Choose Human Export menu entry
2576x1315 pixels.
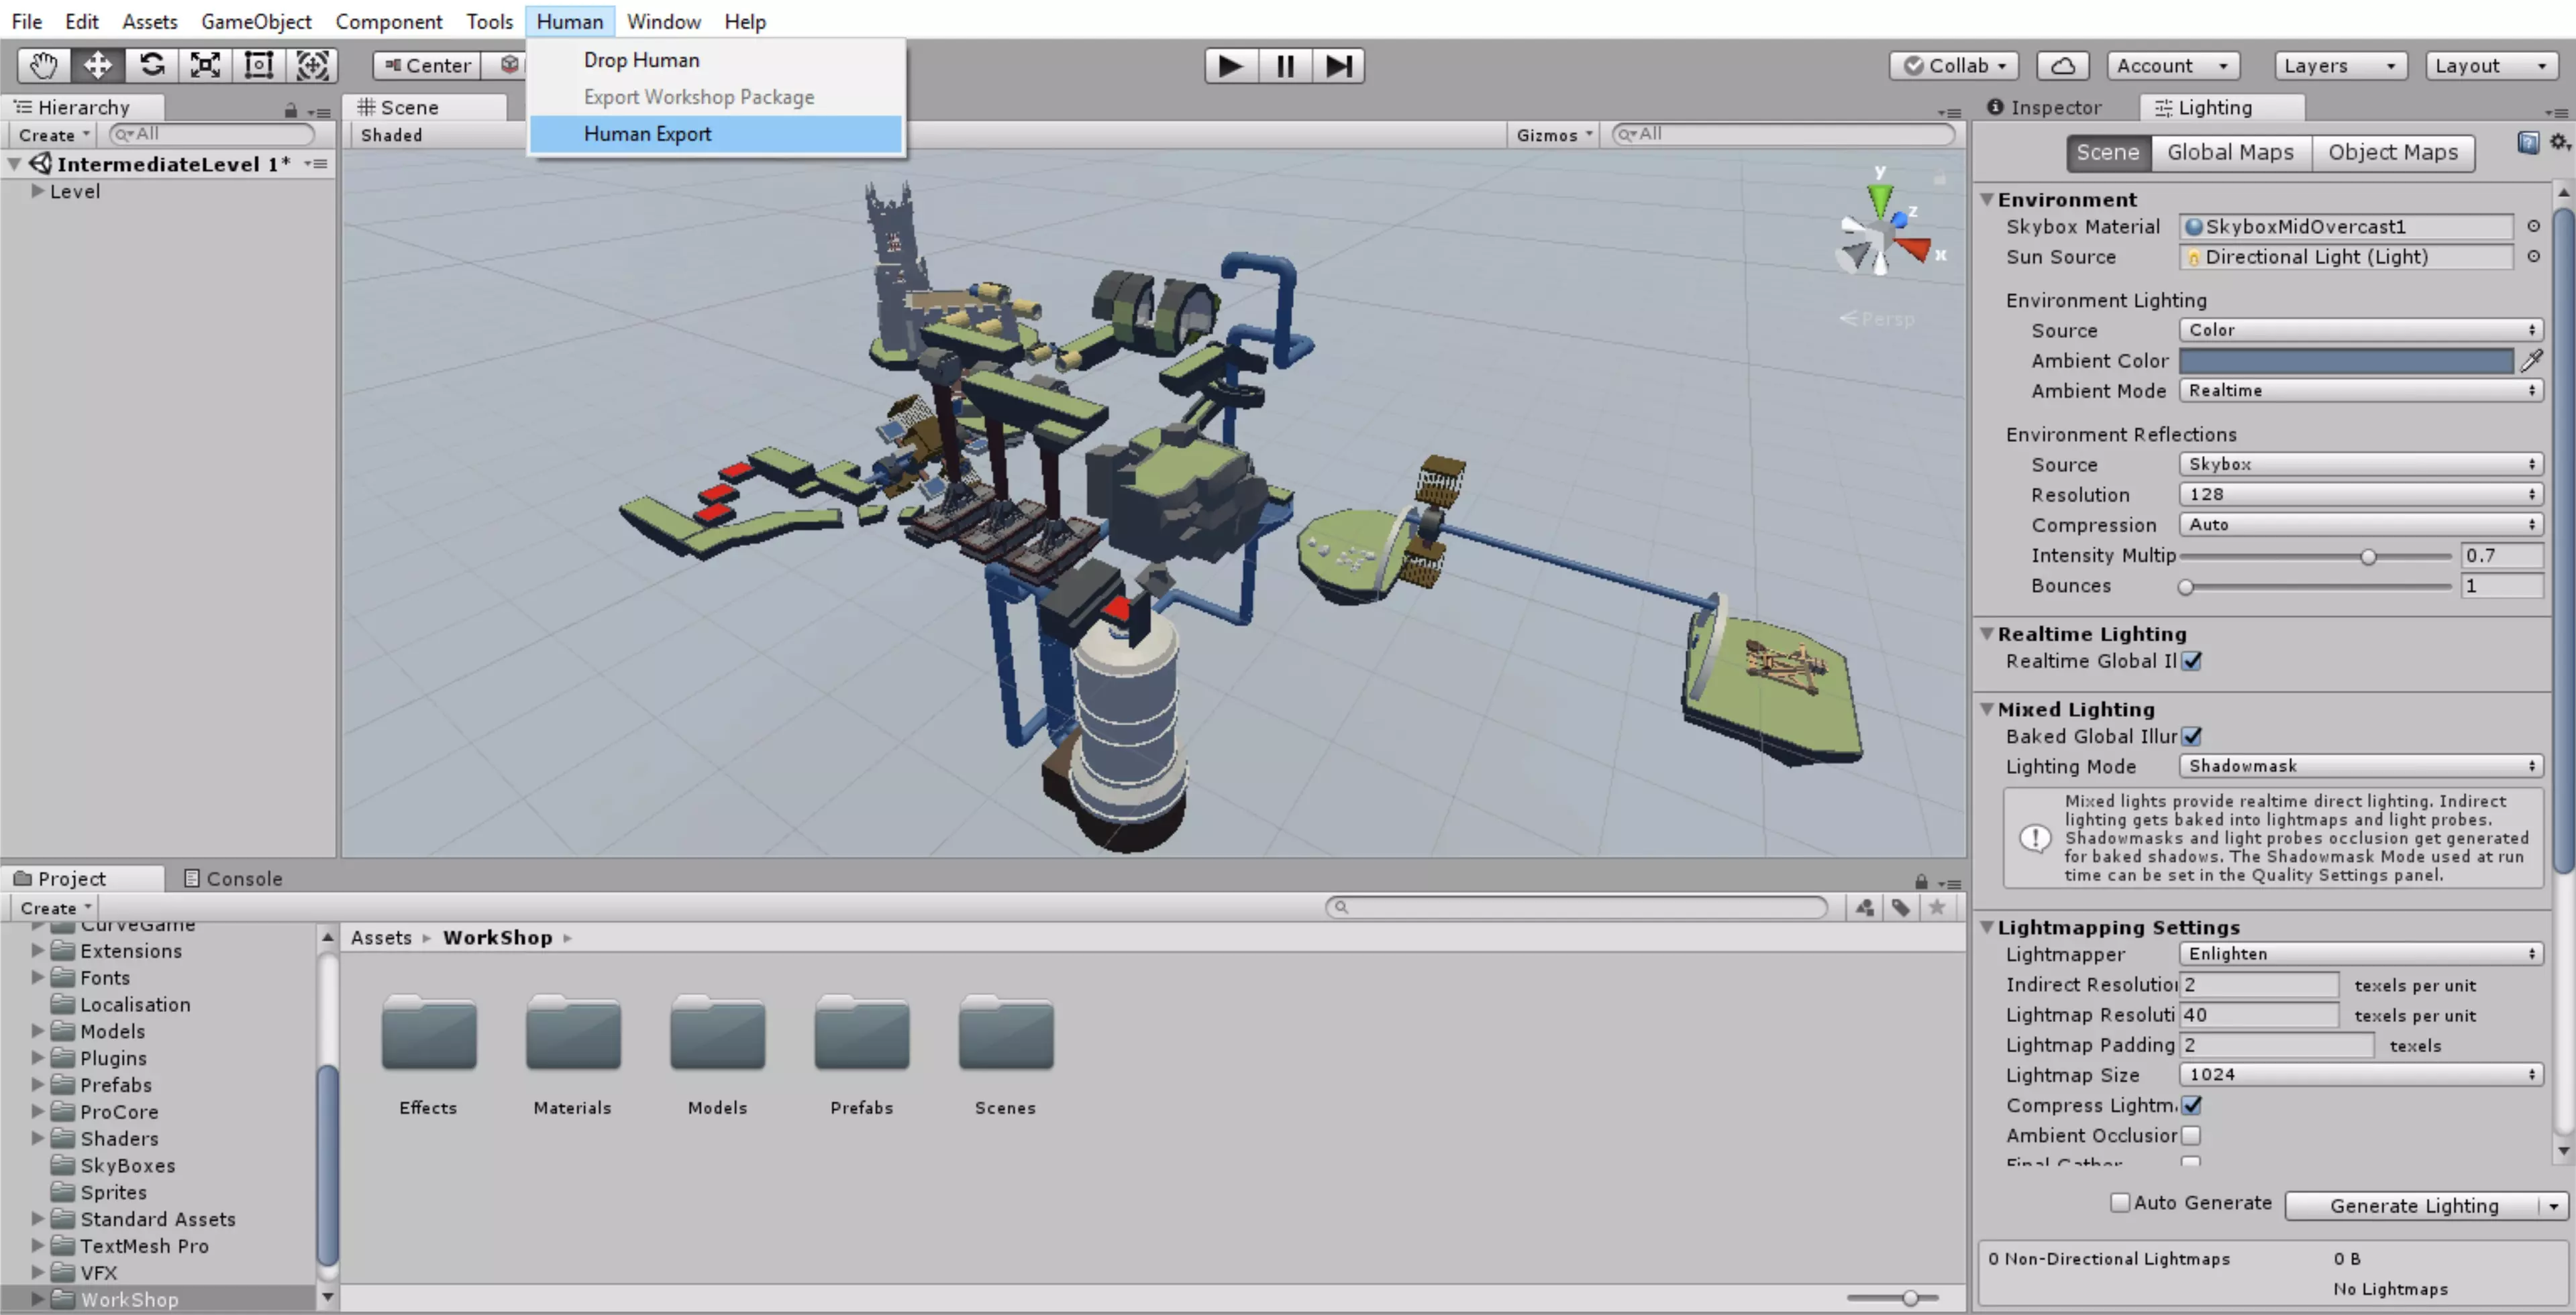(x=648, y=134)
